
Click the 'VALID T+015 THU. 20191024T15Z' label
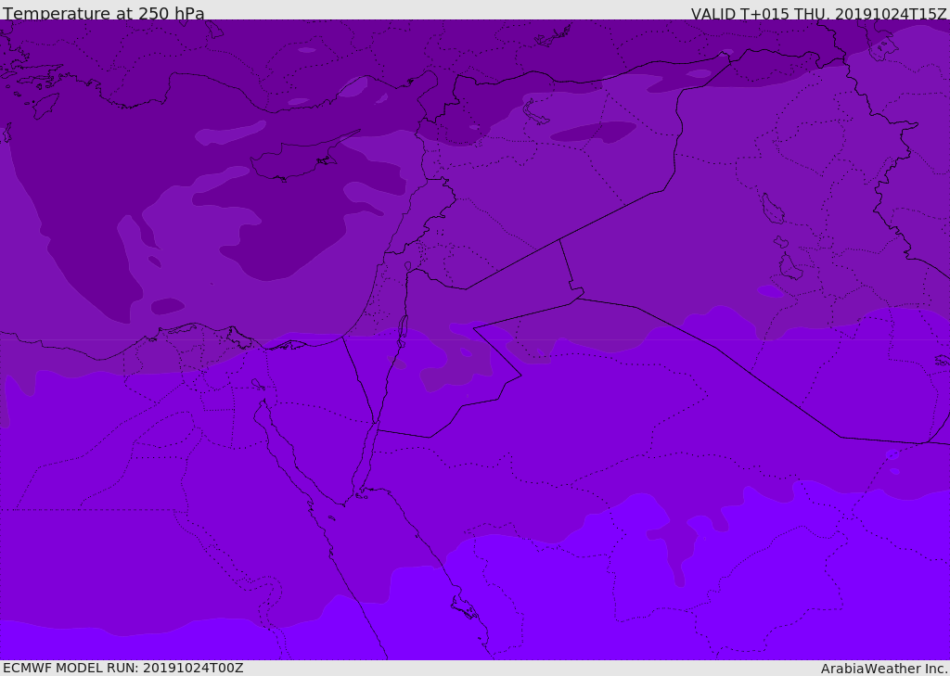818,14
